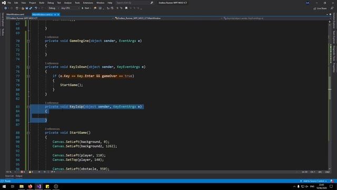Viewport: 337px width, 190px height.
Task: Open the Windows action center icon
Action: coord(331,186)
